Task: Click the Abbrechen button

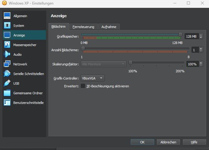Action: click(x=168, y=142)
